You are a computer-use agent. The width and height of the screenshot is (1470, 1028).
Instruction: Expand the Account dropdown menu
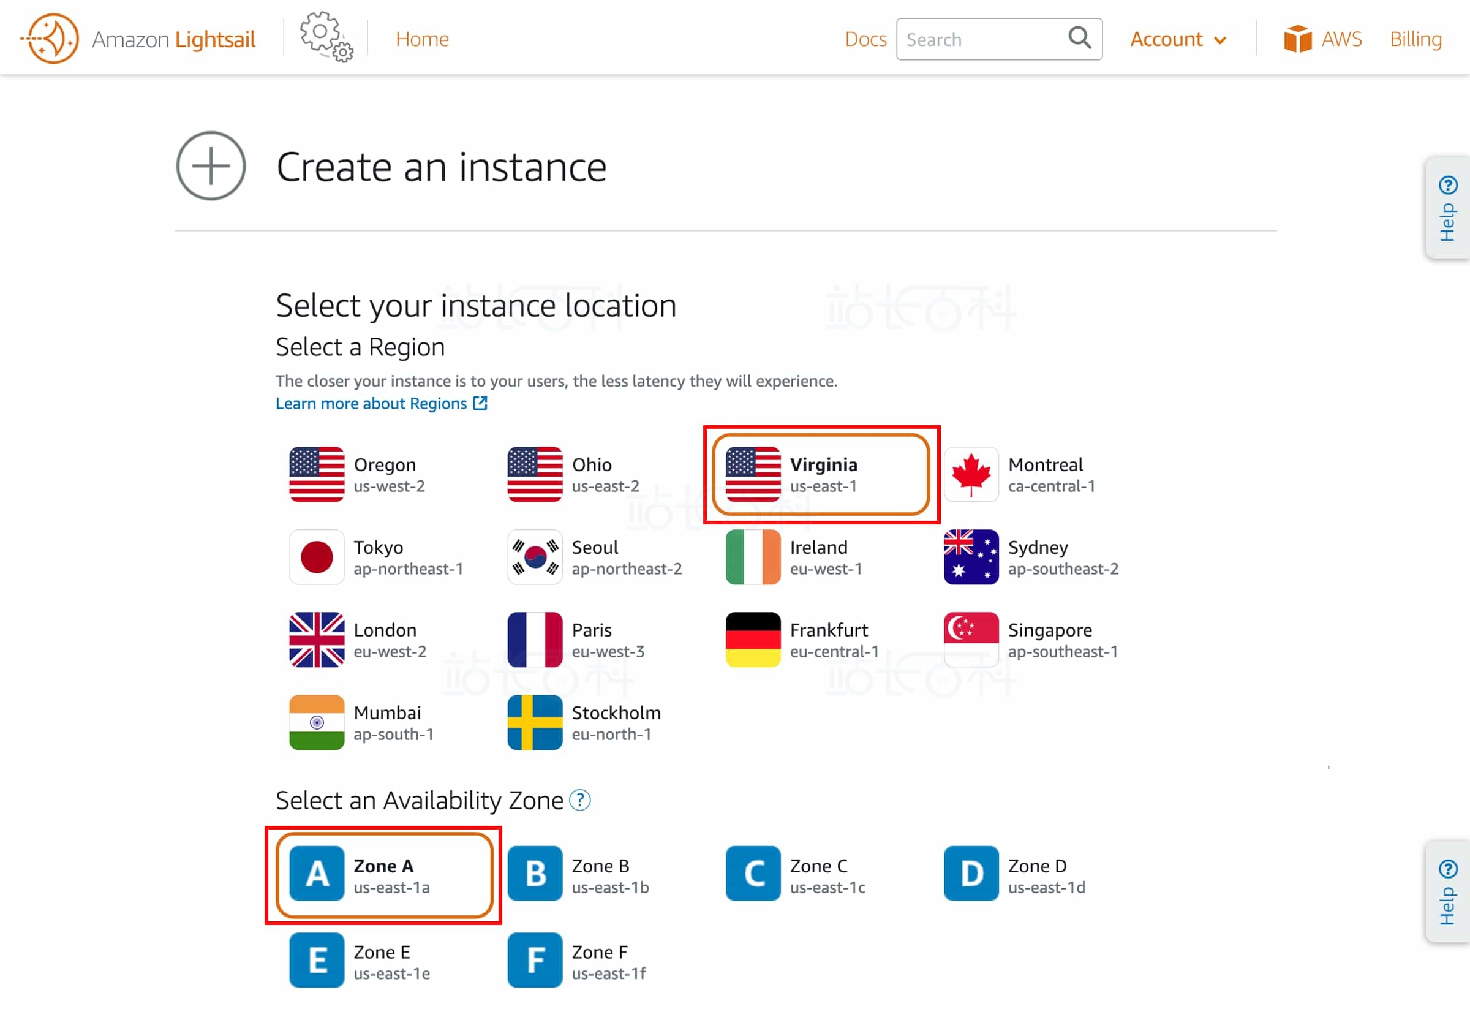pyautogui.click(x=1177, y=39)
